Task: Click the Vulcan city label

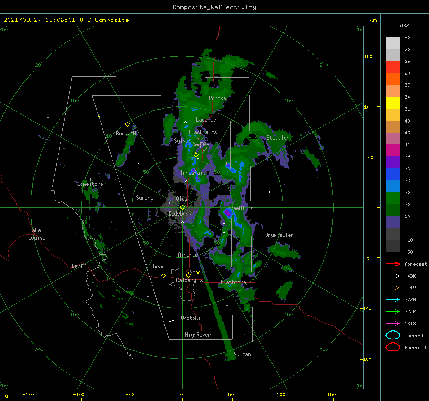Action: (x=242, y=354)
